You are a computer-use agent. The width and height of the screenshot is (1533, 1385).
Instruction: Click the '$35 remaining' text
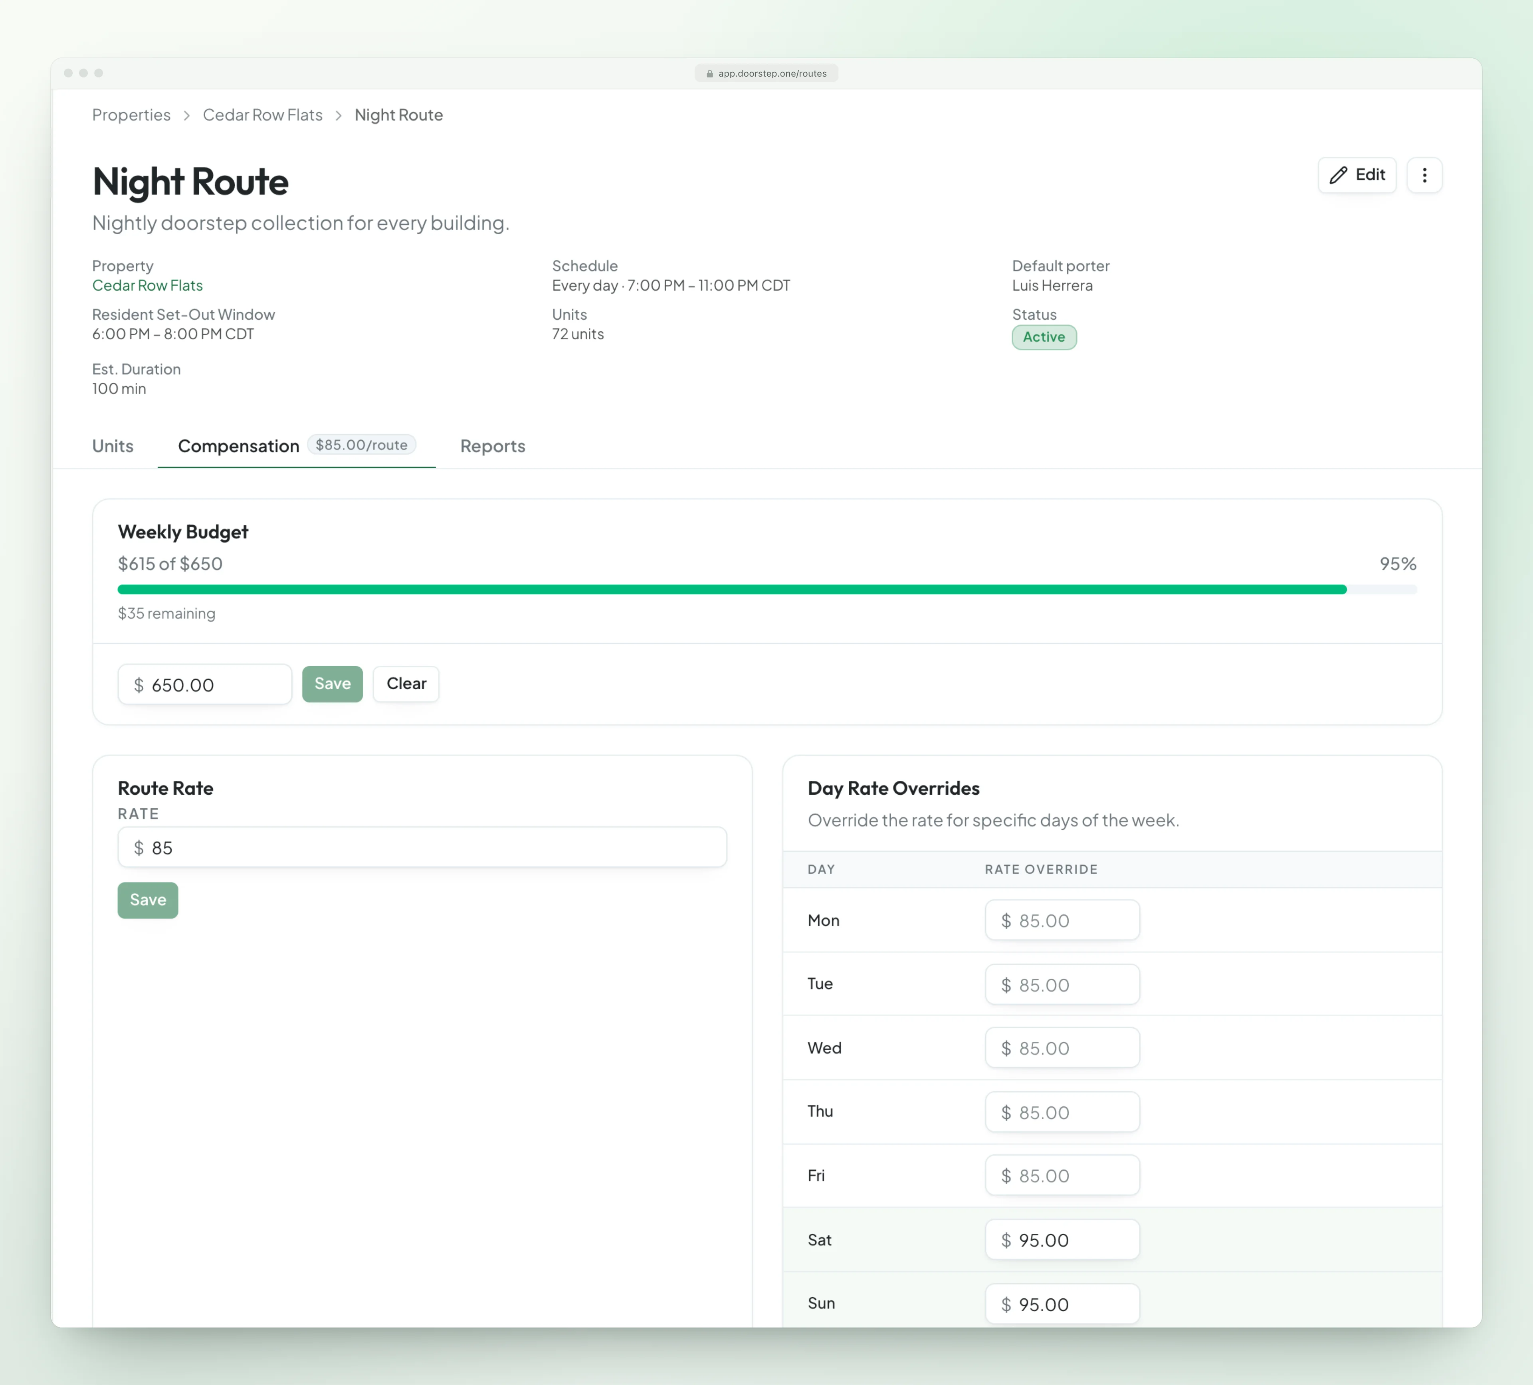(x=166, y=613)
